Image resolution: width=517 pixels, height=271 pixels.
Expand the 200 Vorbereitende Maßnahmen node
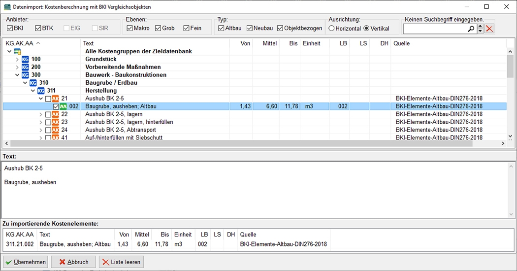17,68
